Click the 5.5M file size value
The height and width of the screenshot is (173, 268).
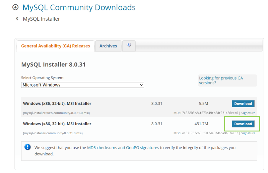click(203, 104)
